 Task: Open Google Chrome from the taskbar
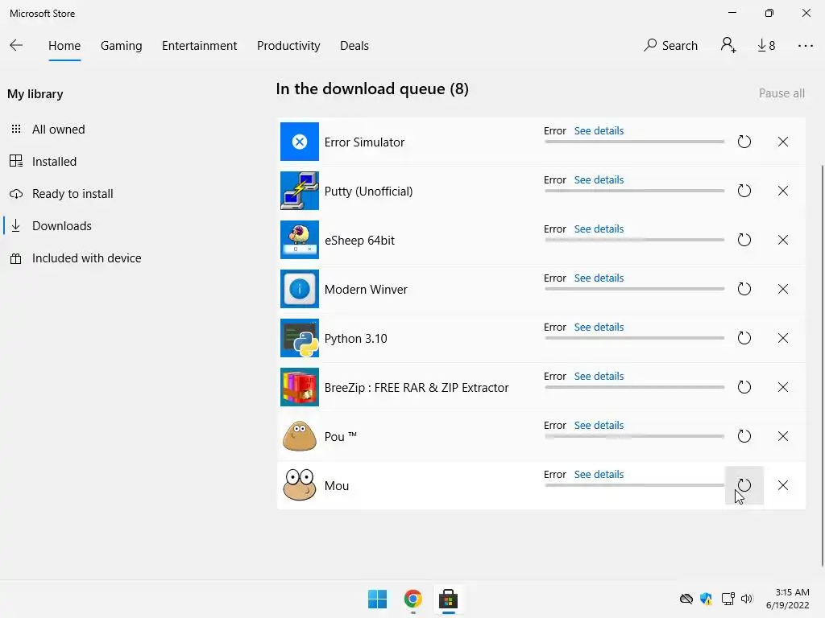(413, 599)
